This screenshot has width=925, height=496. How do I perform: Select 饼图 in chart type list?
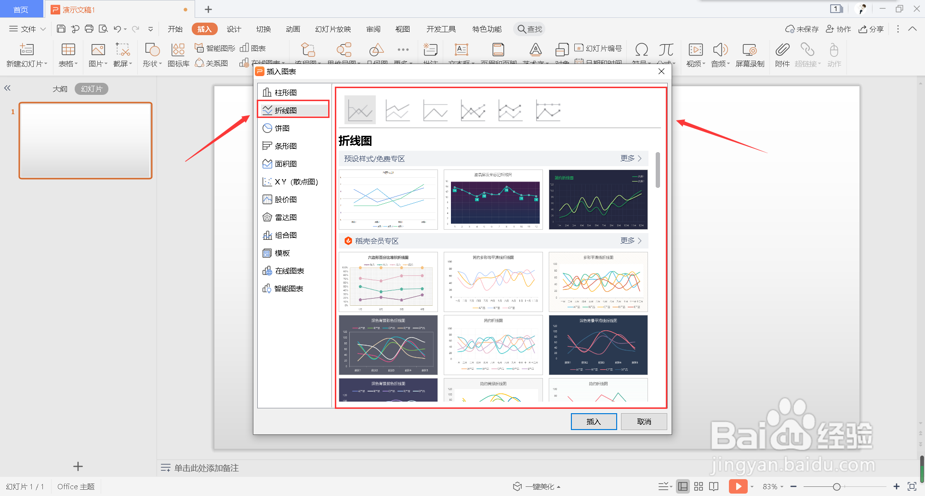[x=294, y=128]
